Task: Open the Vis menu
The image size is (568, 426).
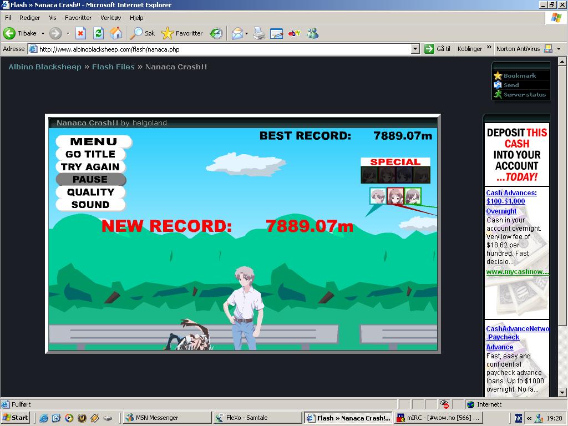Action: pyautogui.click(x=53, y=18)
